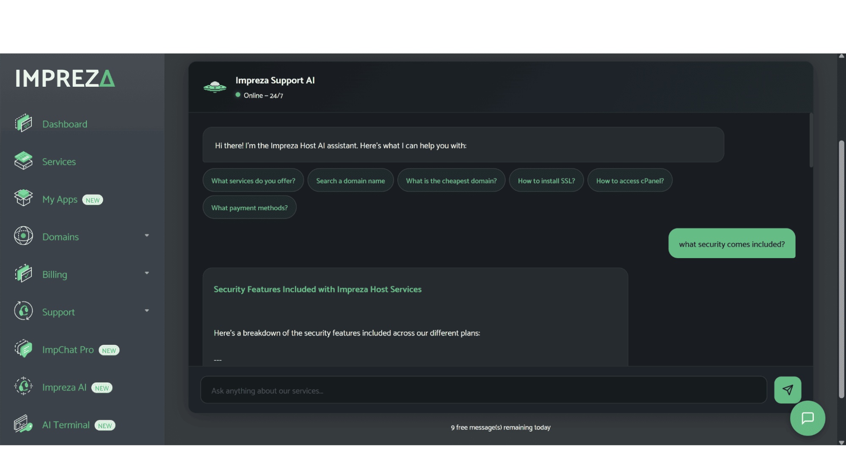Click the ImpChat Pro chat icon
The image size is (846, 476).
tap(23, 349)
